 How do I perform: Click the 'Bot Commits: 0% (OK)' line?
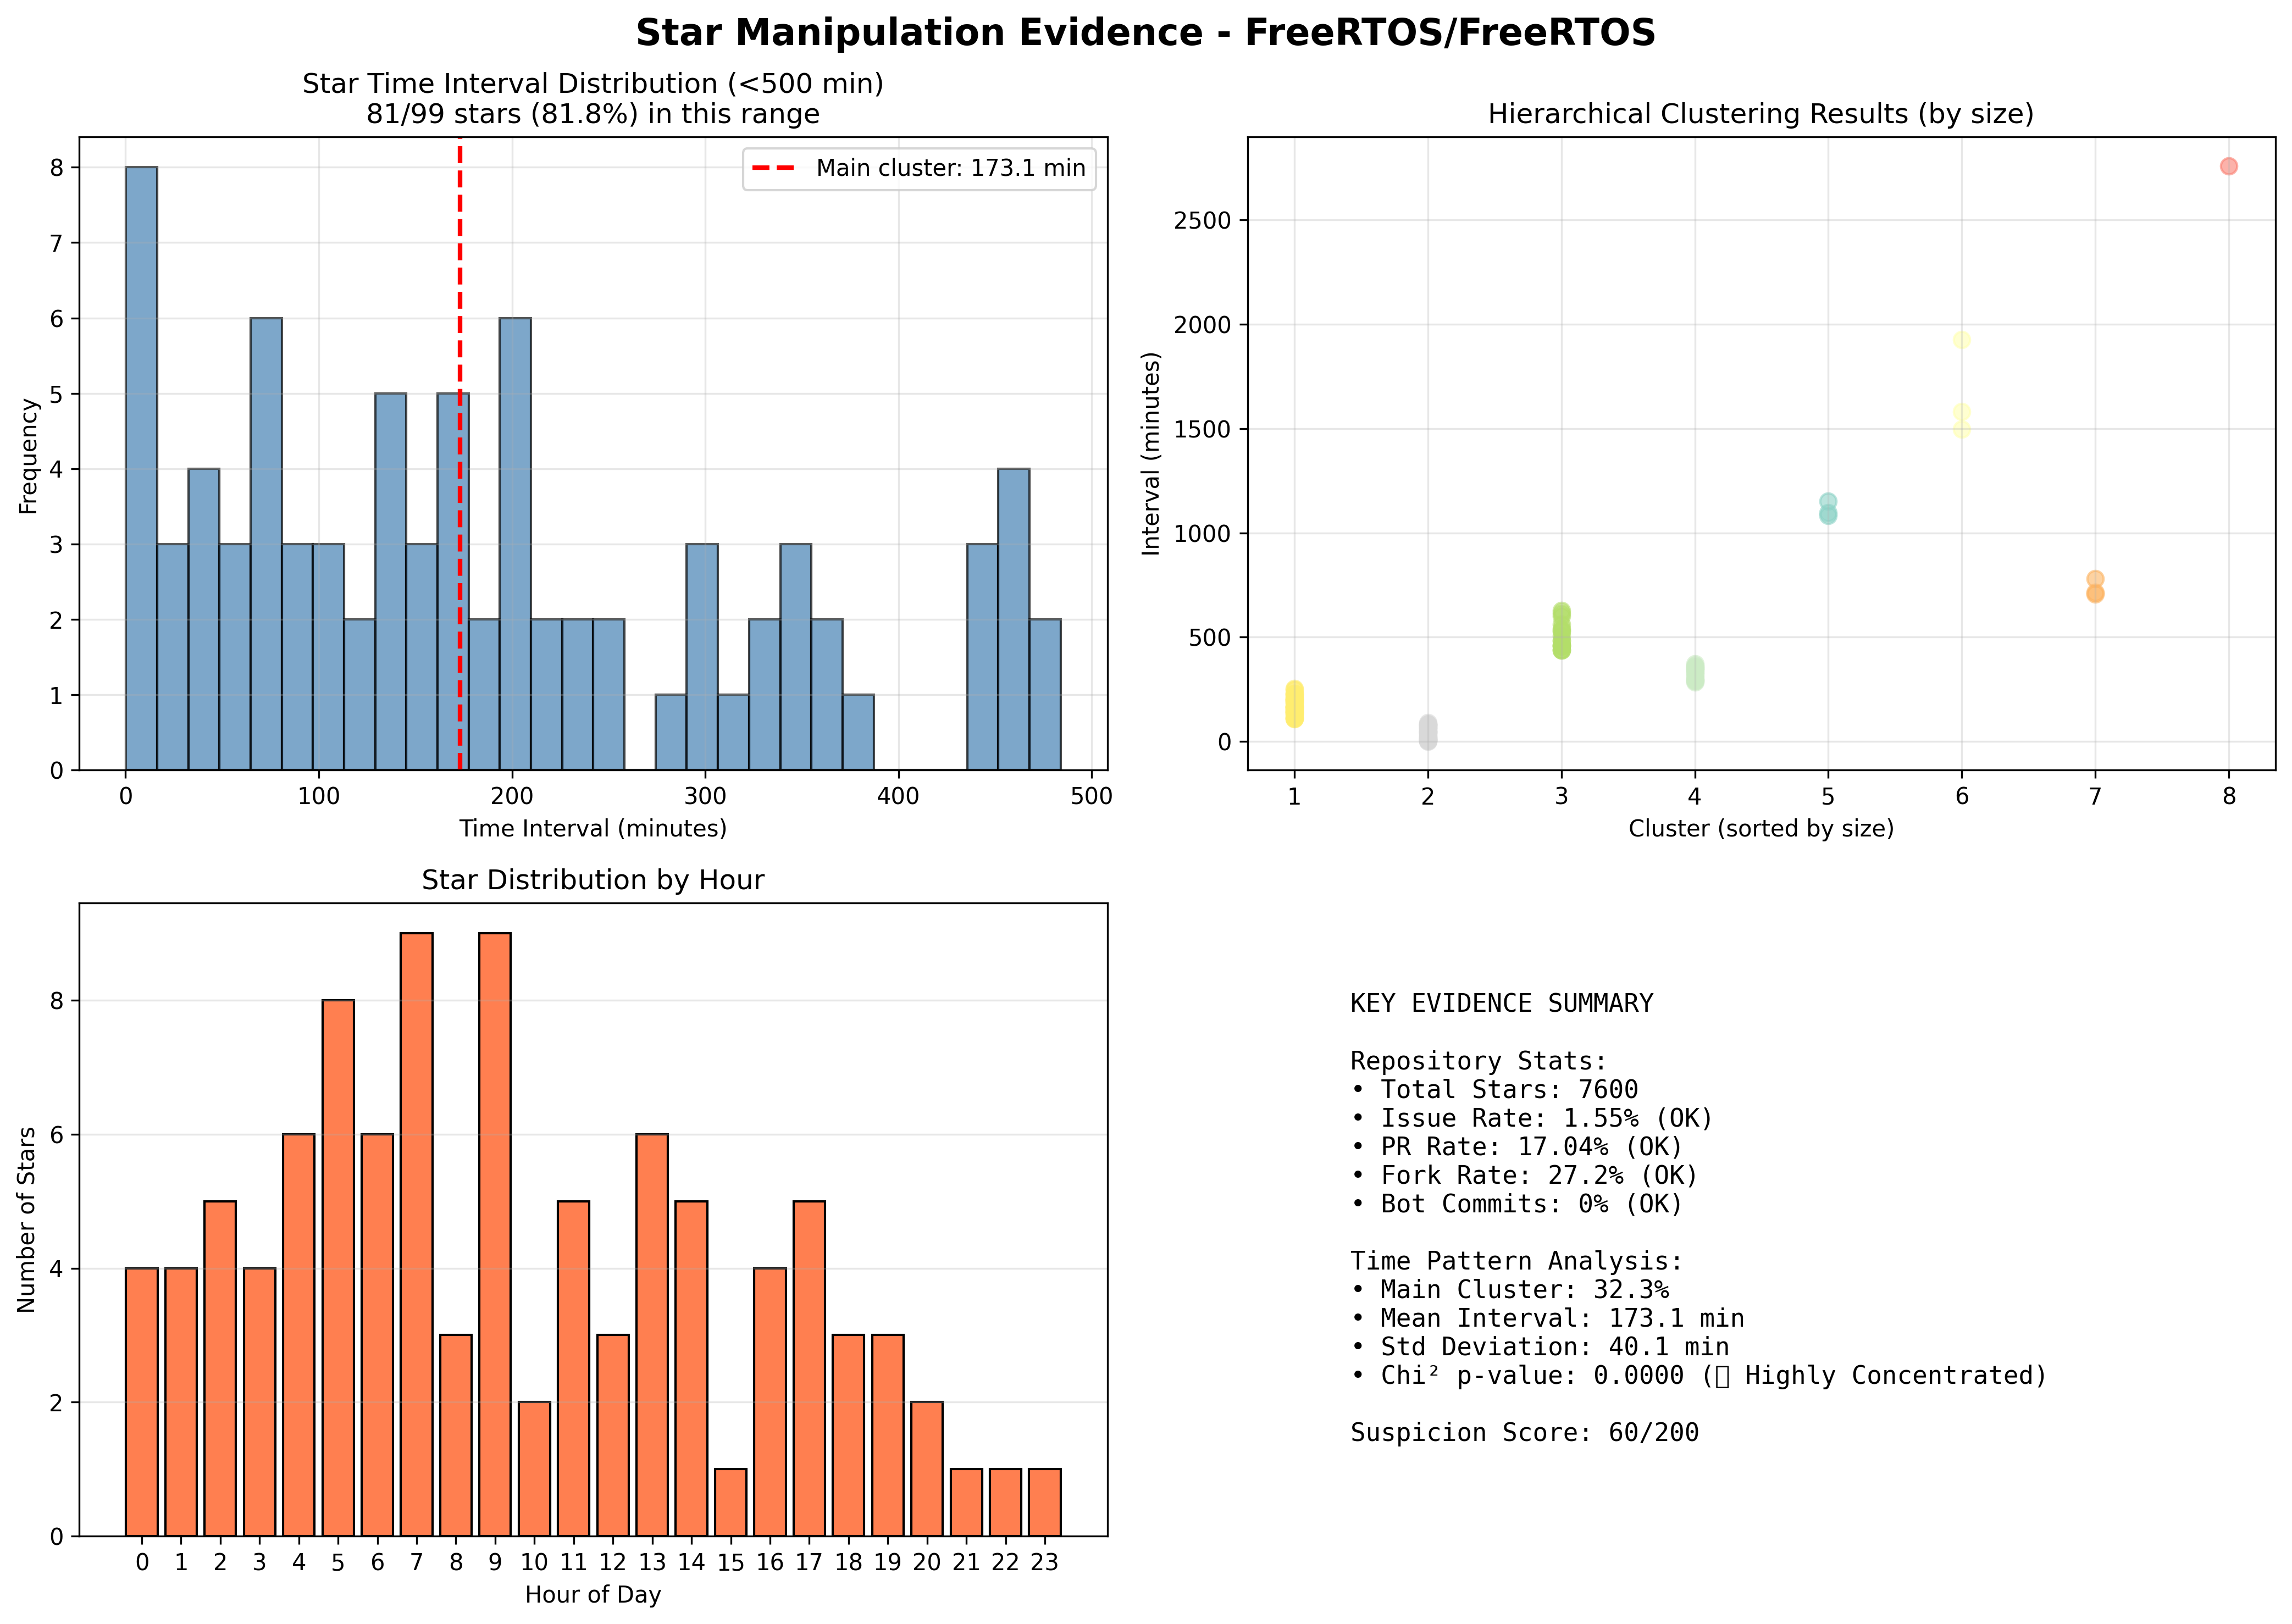1517,1204
